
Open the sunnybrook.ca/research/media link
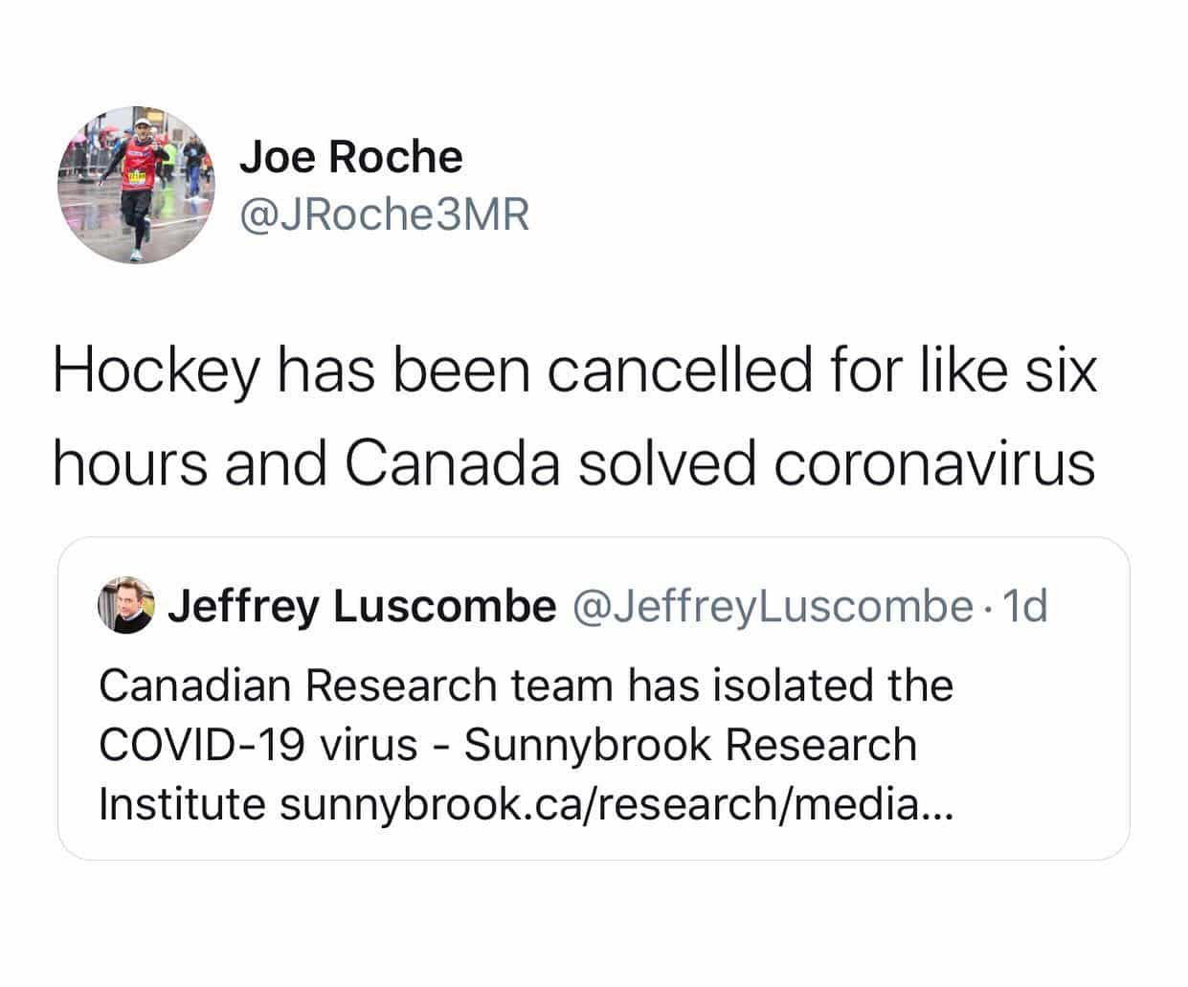click(x=615, y=804)
